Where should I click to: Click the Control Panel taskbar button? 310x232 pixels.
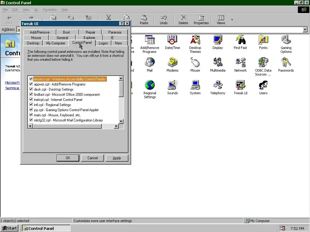[46, 228]
